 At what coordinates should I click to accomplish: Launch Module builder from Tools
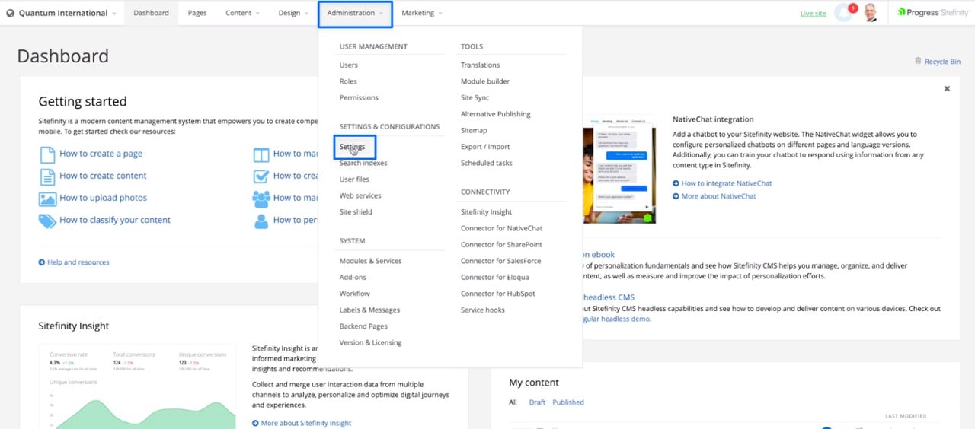coord(485,81)
